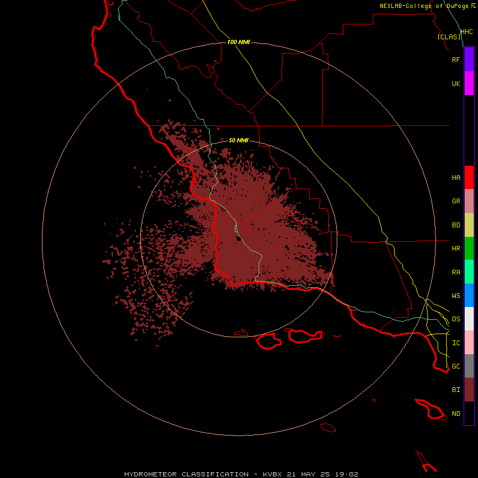478x478 pixels.
Task: Click the gray GC legend swatch
Action: [x=469, y=366]
